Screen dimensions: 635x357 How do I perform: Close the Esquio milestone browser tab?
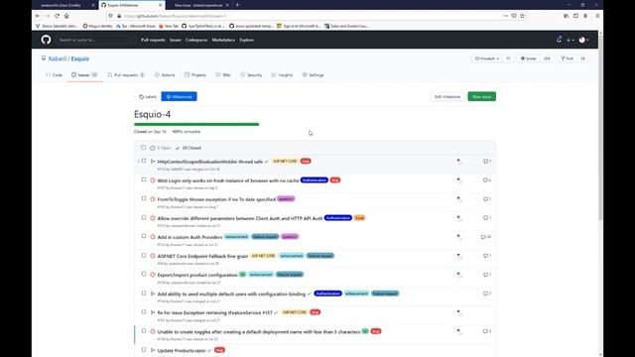(x=160, y=5)
